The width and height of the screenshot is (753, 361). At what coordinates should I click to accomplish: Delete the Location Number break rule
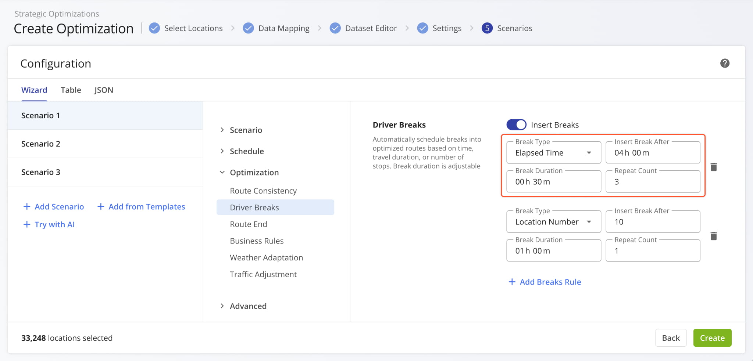(713, 236)
